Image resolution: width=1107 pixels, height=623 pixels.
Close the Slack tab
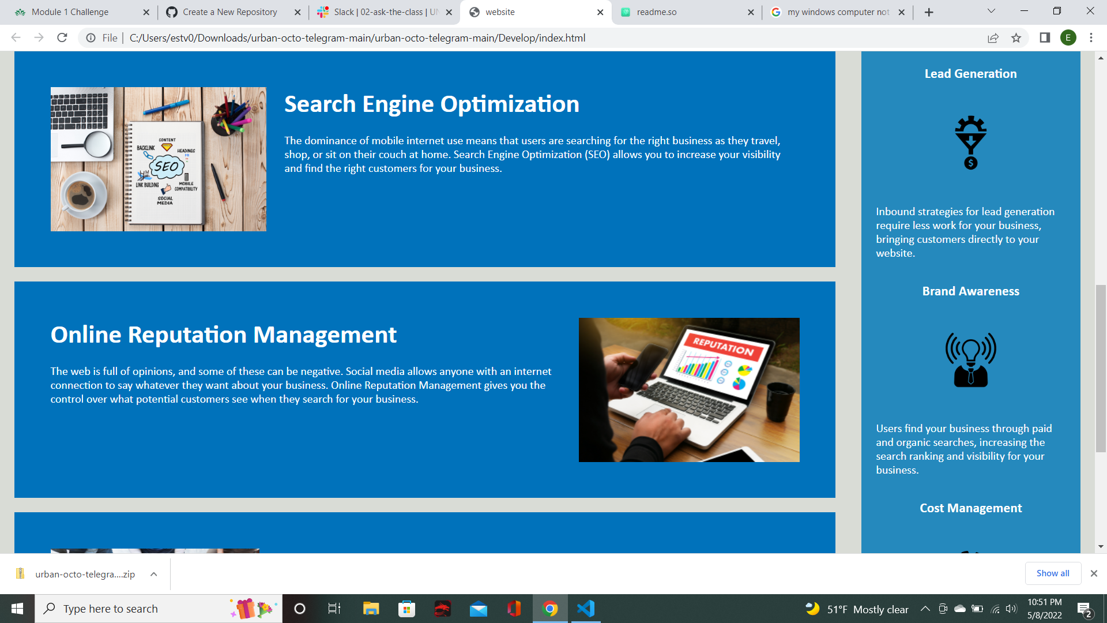tap(449, 12)
